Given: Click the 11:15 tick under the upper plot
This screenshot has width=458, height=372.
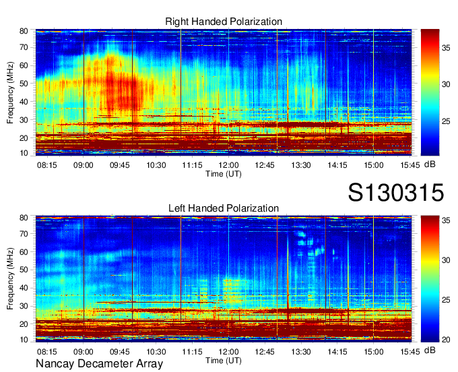Looking at the screenshot, I should [192, 165].
